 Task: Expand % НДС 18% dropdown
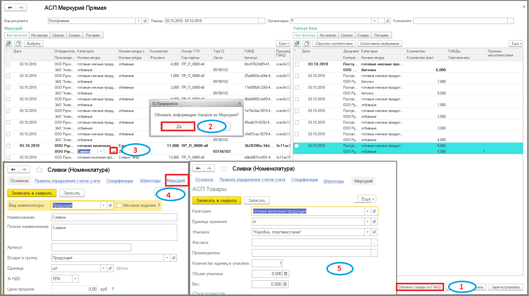[75, 279]
